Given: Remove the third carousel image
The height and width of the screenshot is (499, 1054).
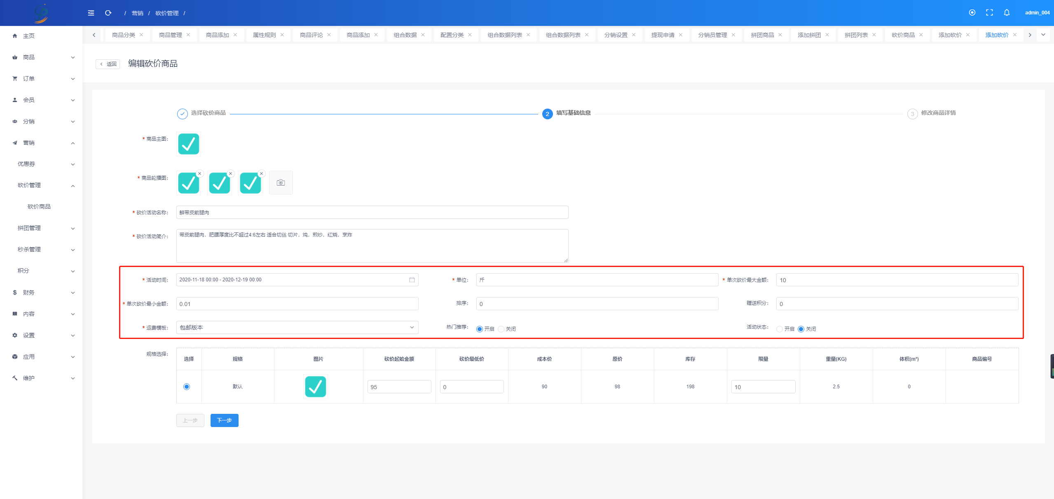Looking at the screenshot, I should click(x=261, y=174).
